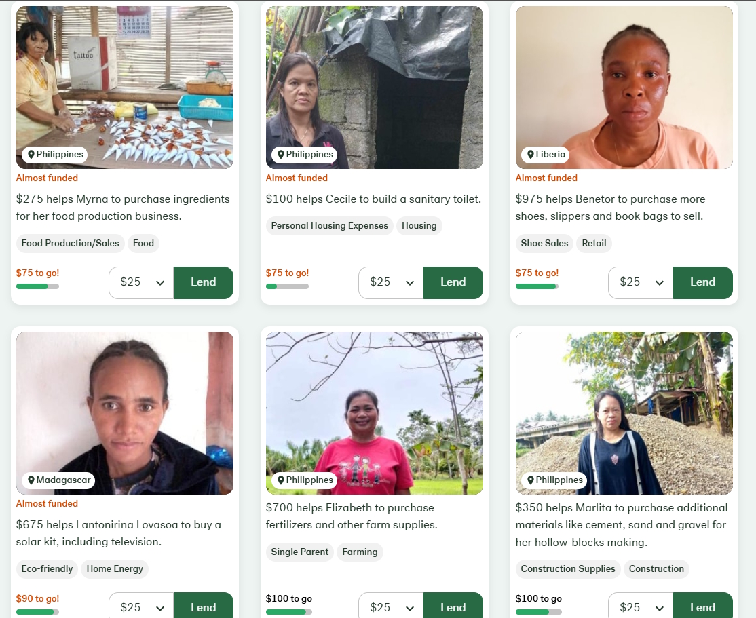Click the Liberia location pin badge
756x618 pixels.
coord(546,155)
